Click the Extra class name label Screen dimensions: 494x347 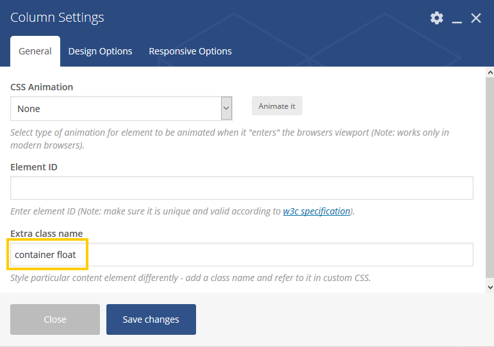47,233
